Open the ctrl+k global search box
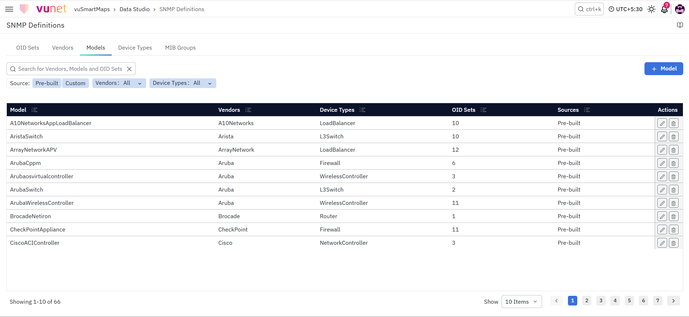The height and width of the screenshot is (317, 689). tap(589, 9)
